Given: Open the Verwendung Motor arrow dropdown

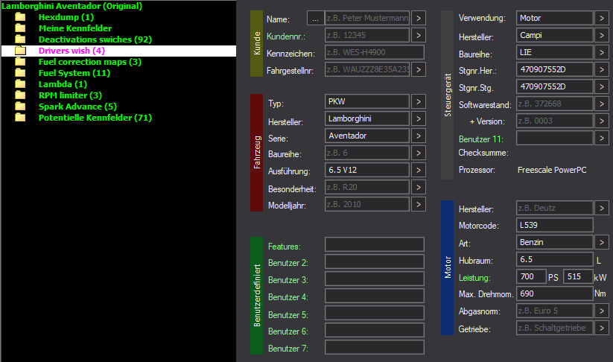Looking at the screenshot, I should click(602, 18).
